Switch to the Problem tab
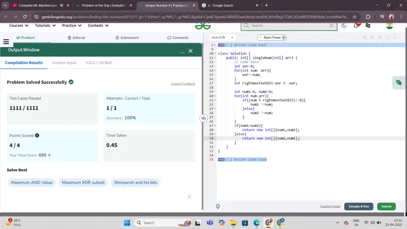Image resolution: width=407 pixels, height=229 pixels. point(25,38)
